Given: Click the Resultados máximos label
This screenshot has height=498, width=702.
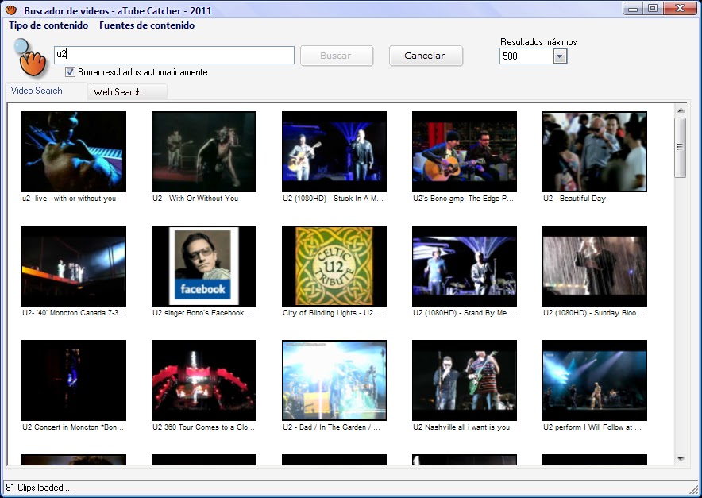Looking at the screenshot, I should click(x=538, y=41).
